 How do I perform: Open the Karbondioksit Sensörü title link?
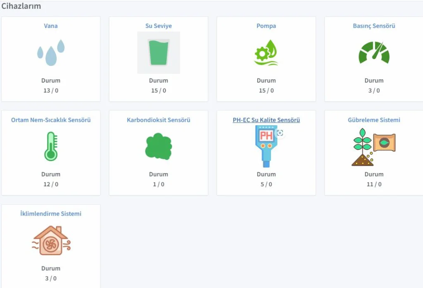click(x=159, y=120)
